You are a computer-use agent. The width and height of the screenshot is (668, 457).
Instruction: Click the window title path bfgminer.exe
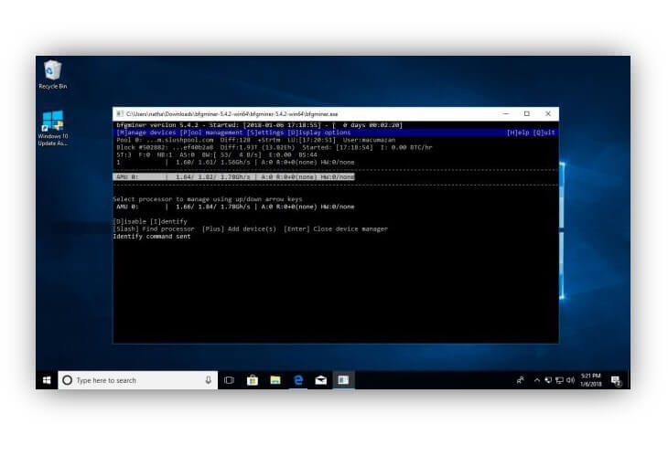tap(232, 114)
